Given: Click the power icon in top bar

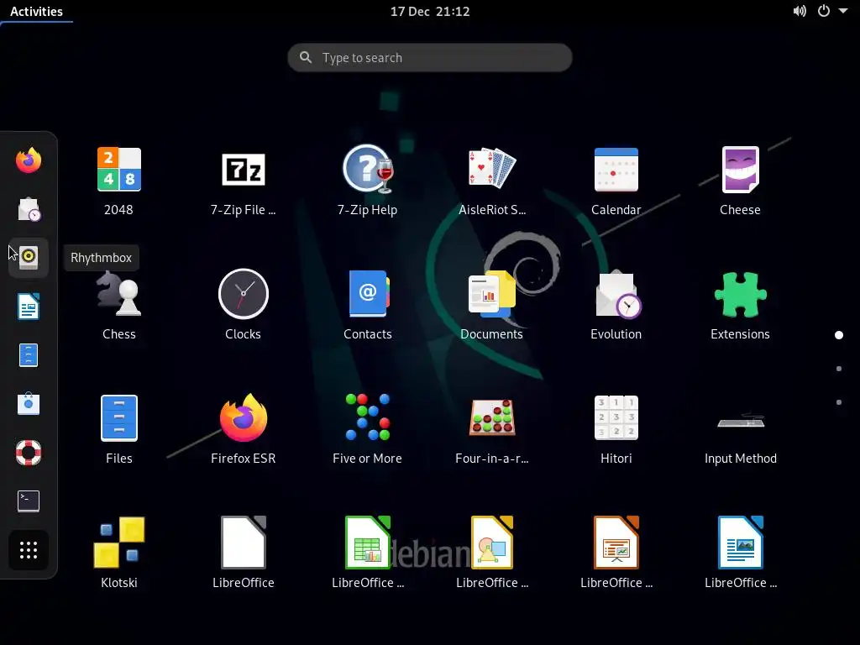Looking at the screenshot, I should tap(824, 11).
